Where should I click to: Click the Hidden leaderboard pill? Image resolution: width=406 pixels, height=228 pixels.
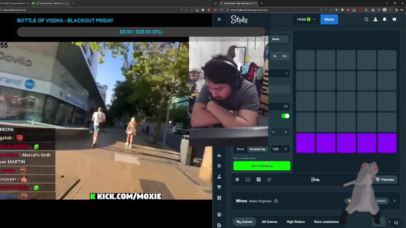click(x=381, y=201)
